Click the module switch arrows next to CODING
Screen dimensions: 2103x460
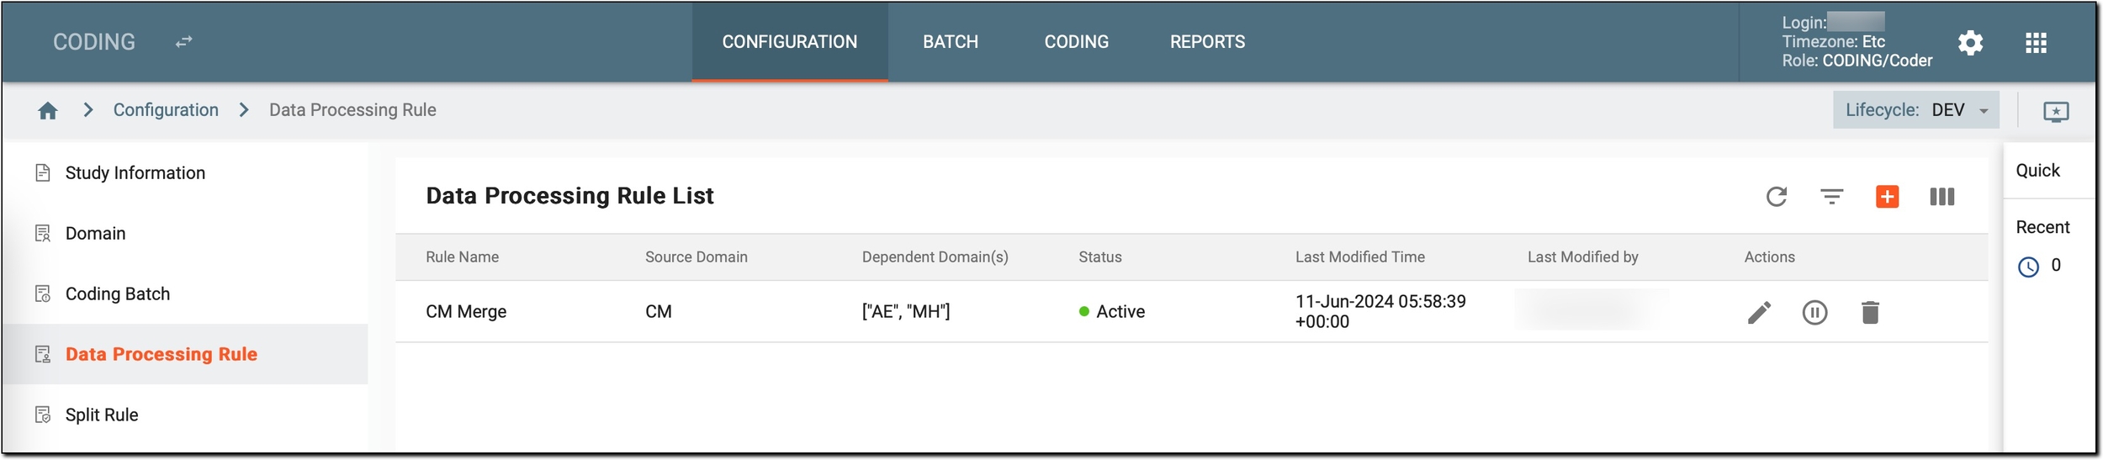point(184,41)
